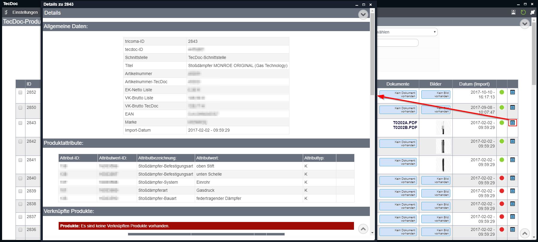Click scroll-to-top arrow in Details dialog
538x242 pixels.
click(x=363, y=229)
